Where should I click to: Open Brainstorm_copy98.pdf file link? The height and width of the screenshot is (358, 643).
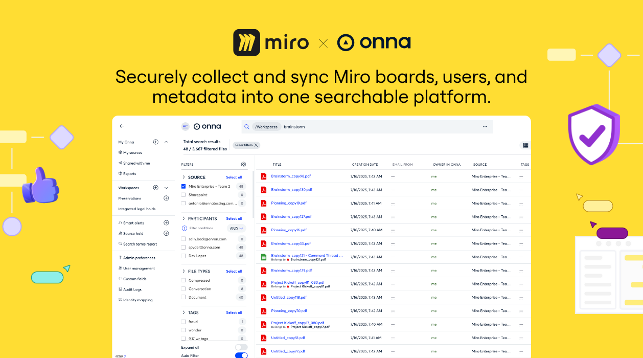pyautogui.click(x=291, y=176)
